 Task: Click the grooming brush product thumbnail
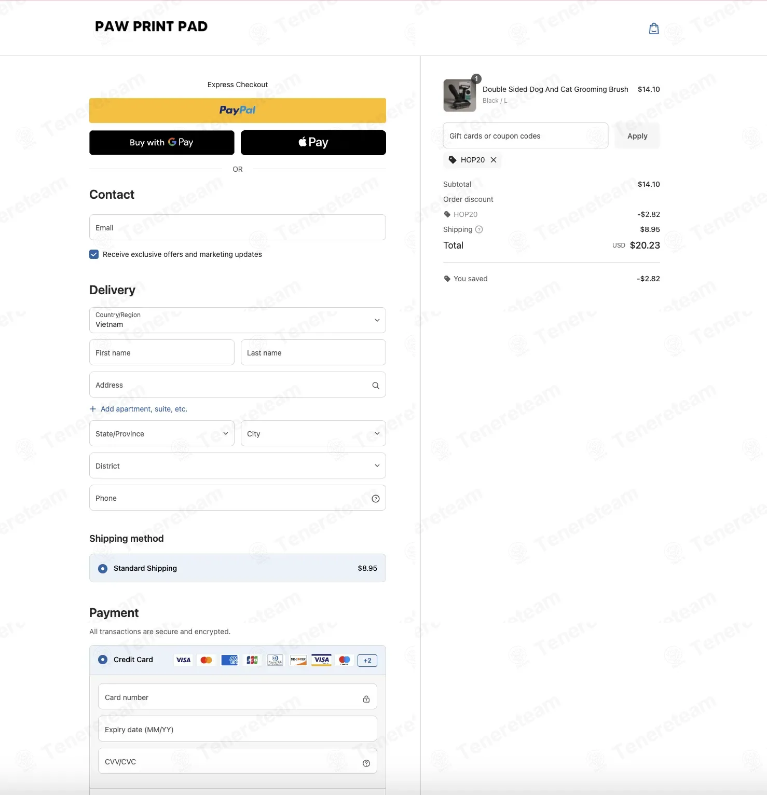[460, 95]
